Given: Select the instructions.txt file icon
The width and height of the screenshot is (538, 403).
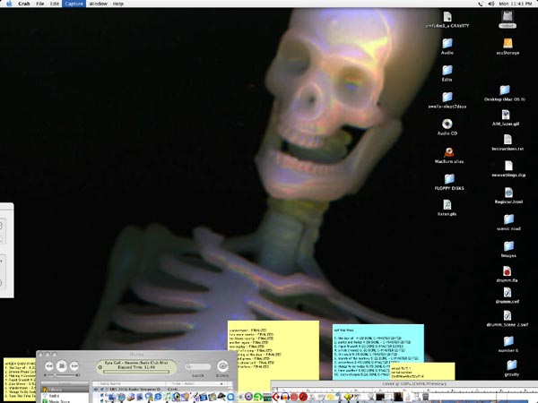Looking at the screenshot, I should [x=508, y=140].
